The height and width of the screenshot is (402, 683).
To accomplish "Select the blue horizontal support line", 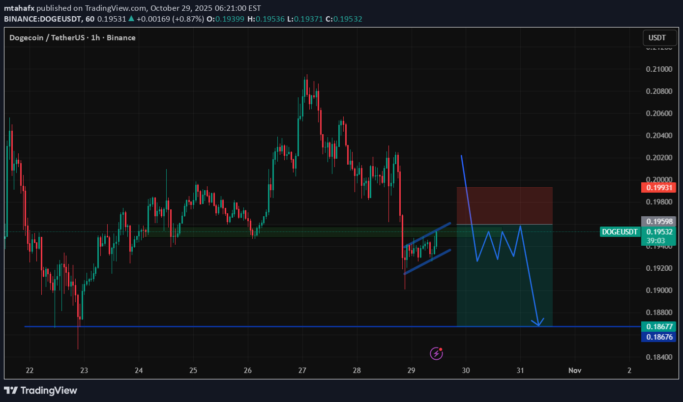I will tap(246, 326).
